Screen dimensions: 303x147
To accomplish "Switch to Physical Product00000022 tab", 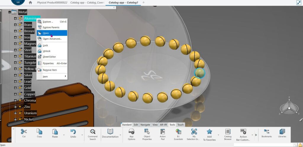I will (52, 3).
